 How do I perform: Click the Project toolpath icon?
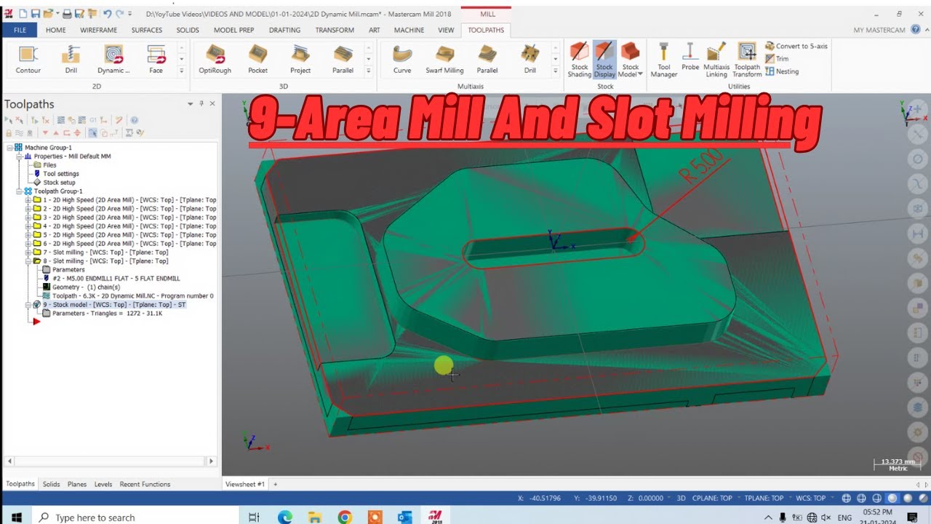pyautogui.click(x=300, y=59)
